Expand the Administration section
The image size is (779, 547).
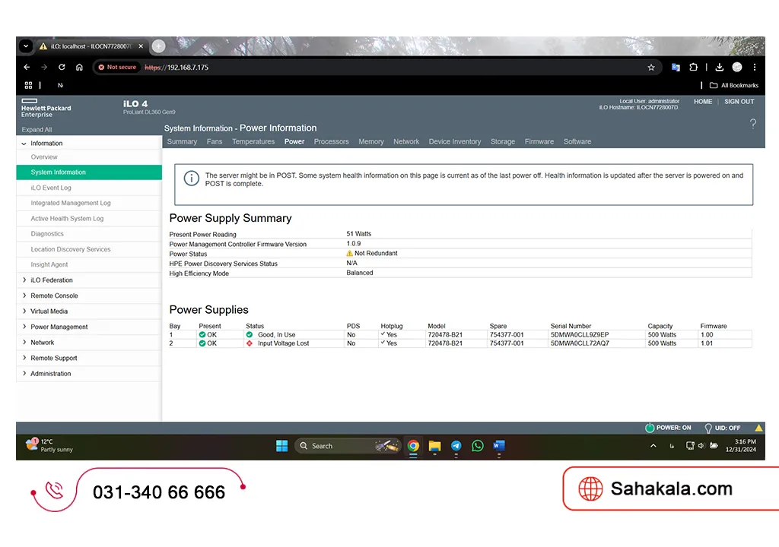(24, 373)
